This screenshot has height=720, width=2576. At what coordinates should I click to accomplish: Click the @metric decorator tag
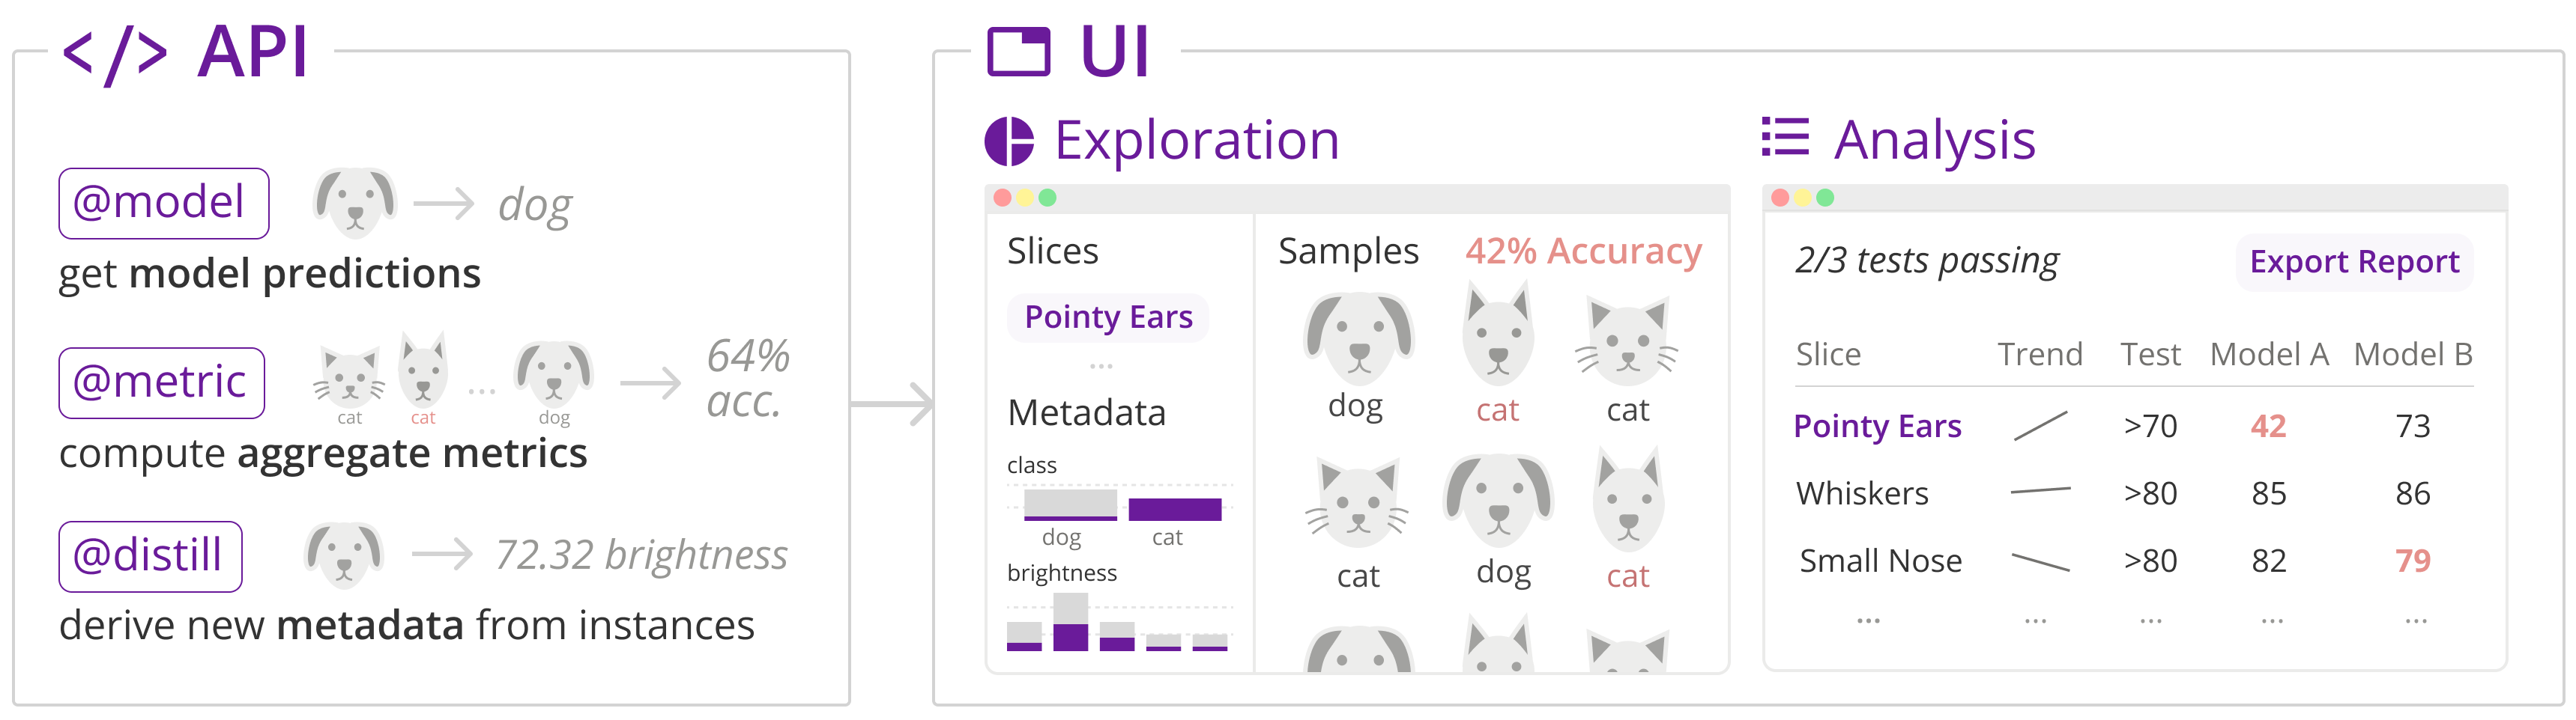click(162, 382)
